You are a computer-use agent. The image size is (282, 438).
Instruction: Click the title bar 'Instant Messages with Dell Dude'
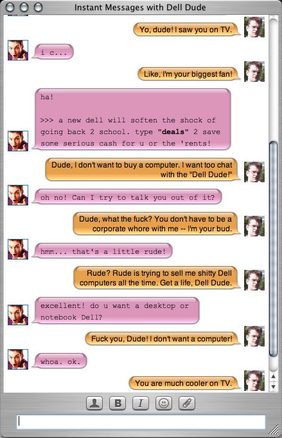[140, 7]
